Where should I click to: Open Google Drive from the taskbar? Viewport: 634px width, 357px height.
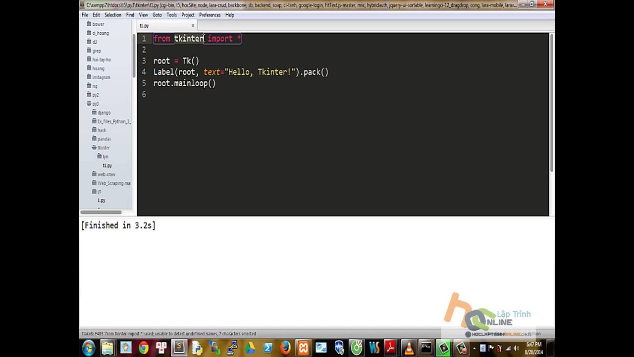(x=250, y=348)
